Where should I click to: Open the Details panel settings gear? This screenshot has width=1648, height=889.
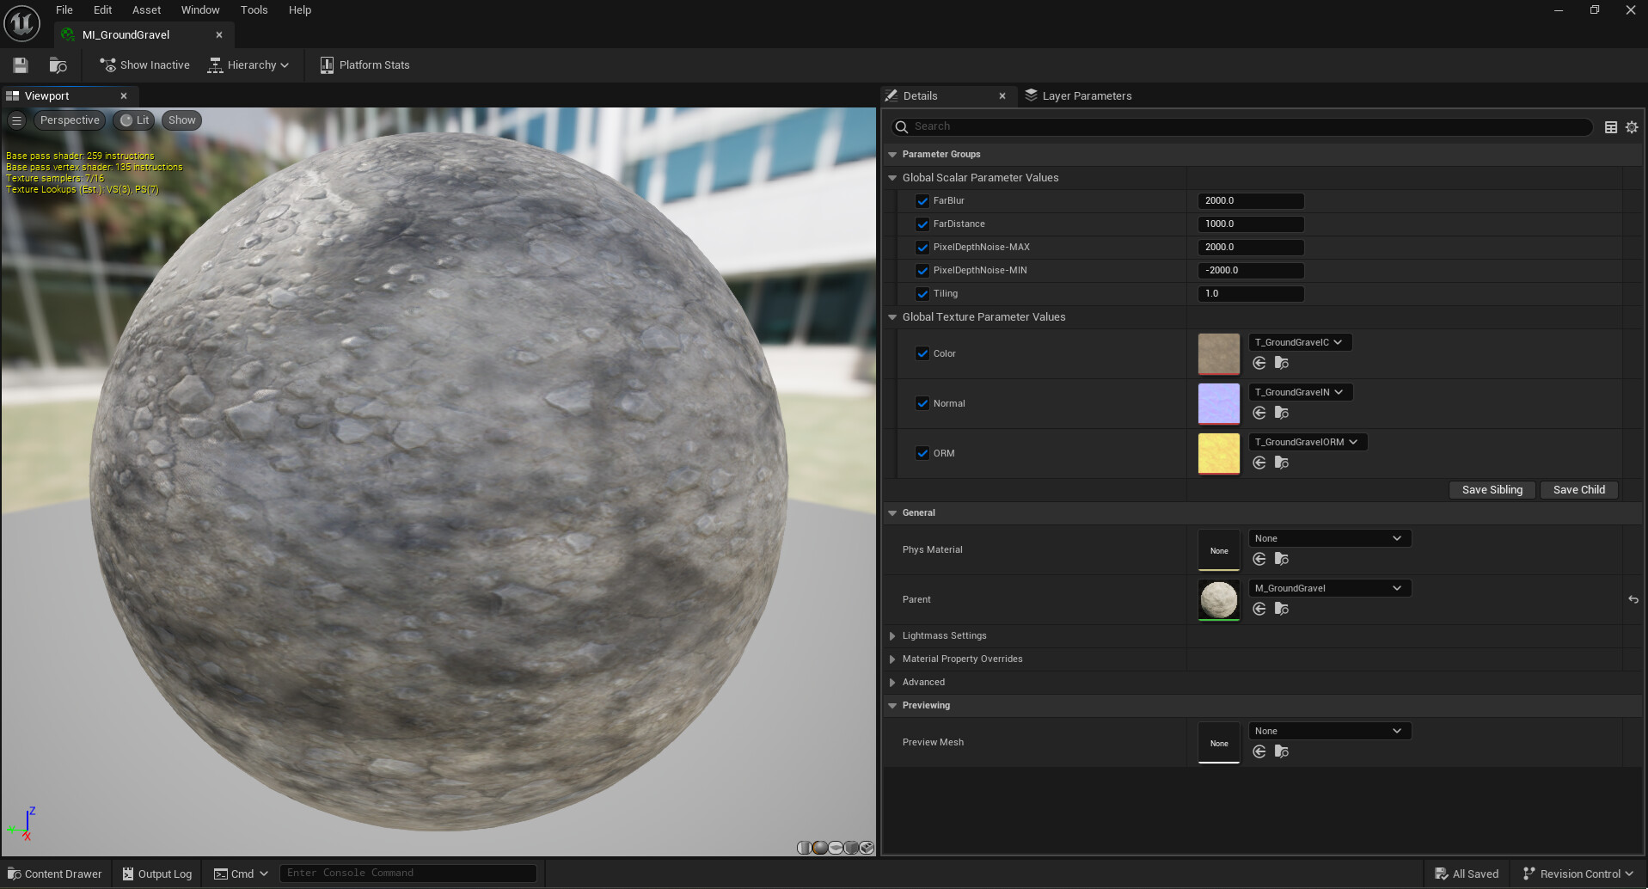(1631, 126)
